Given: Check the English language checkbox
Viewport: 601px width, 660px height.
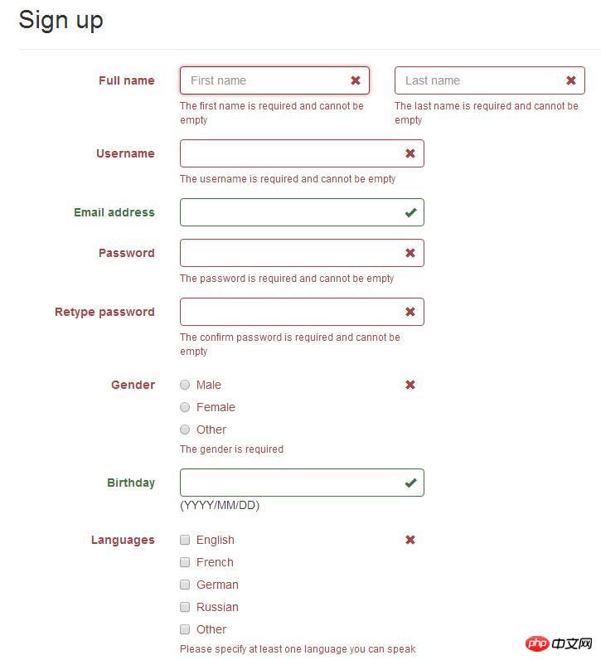Looking at the screenshot, I should pos(185,540).
